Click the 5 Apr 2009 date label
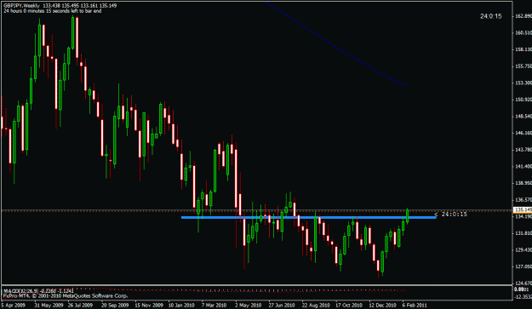The height and width of the screenshot is (309, 532). click(x=14, y=305)
